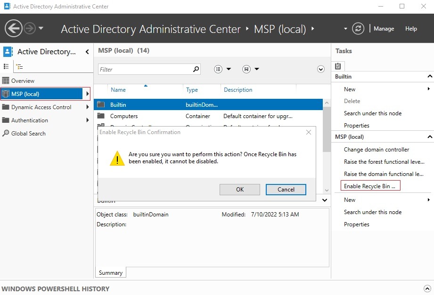This screenshot has height=295, width=434.
Task: Expand the Windows PowerShell History panel
Action: click(x=427, y=288)
